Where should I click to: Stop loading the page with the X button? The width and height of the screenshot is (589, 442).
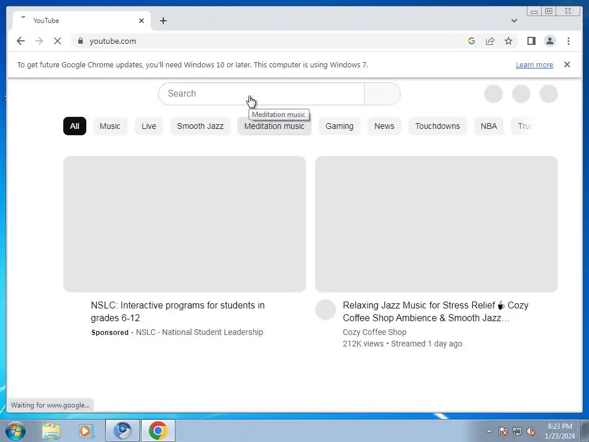(58, 41)
